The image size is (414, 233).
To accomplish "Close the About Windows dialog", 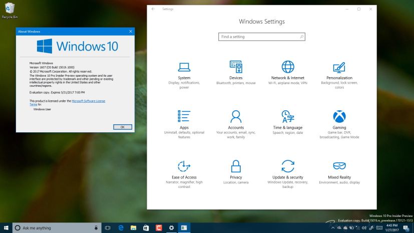I will pyautogui.click(x=131, y=32).
